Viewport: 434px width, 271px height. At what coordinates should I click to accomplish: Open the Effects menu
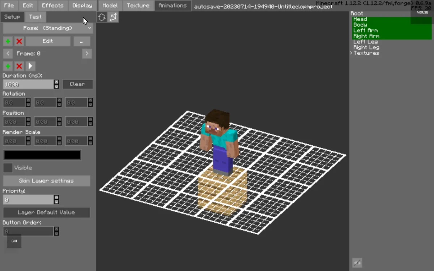tap(52, 5)
